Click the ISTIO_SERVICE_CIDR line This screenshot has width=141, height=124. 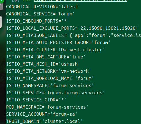pyautogui.click(x=36, y=100)
